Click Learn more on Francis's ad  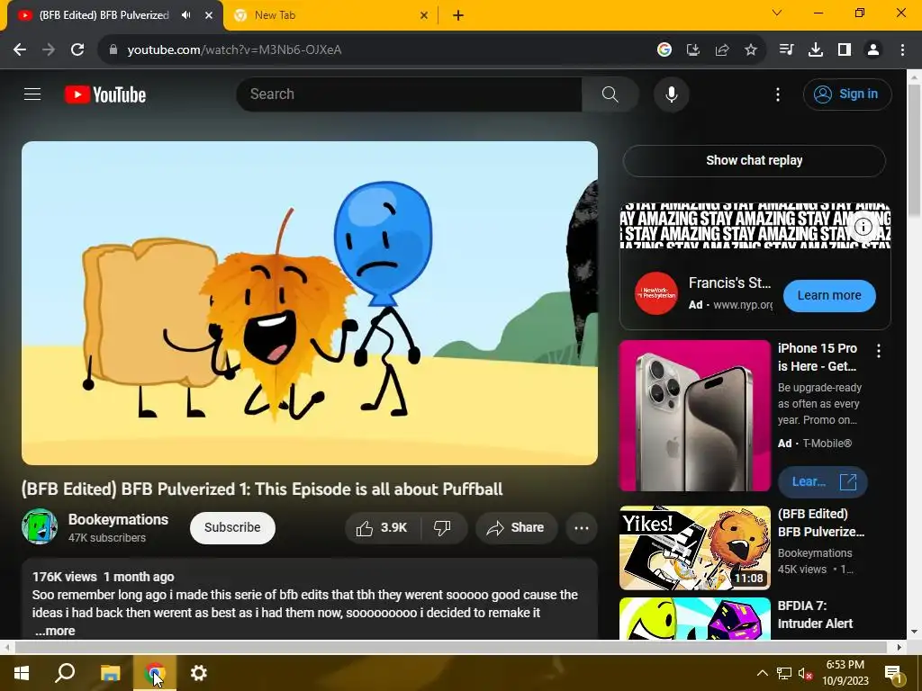point(829,295)
